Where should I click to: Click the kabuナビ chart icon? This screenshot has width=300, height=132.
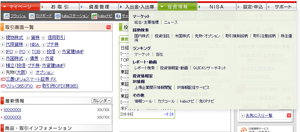[94, 16]
